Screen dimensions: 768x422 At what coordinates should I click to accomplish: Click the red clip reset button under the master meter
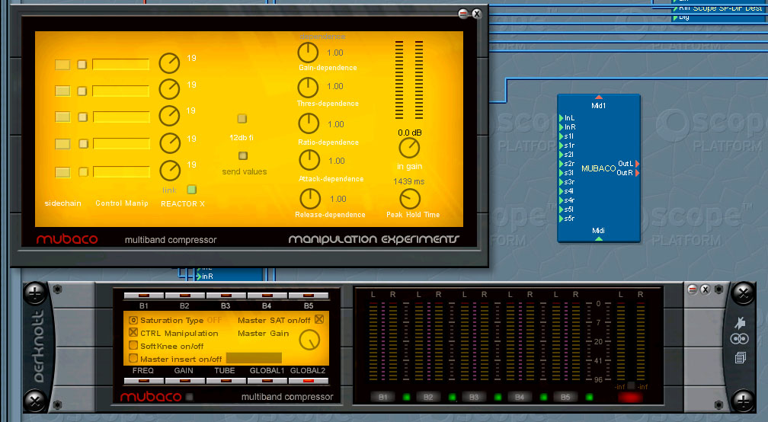tap(630, 397)
